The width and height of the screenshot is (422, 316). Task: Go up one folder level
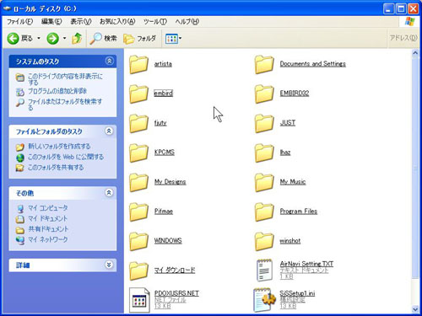(x=77, y=38)
